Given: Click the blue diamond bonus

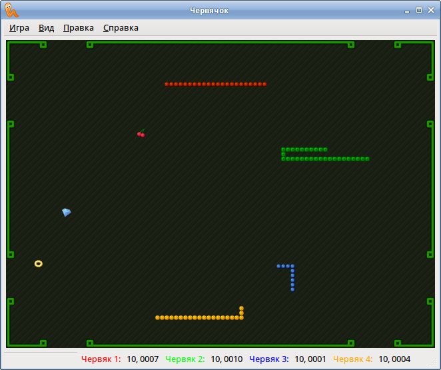Looking at the screenshot, I should [66, 212].
